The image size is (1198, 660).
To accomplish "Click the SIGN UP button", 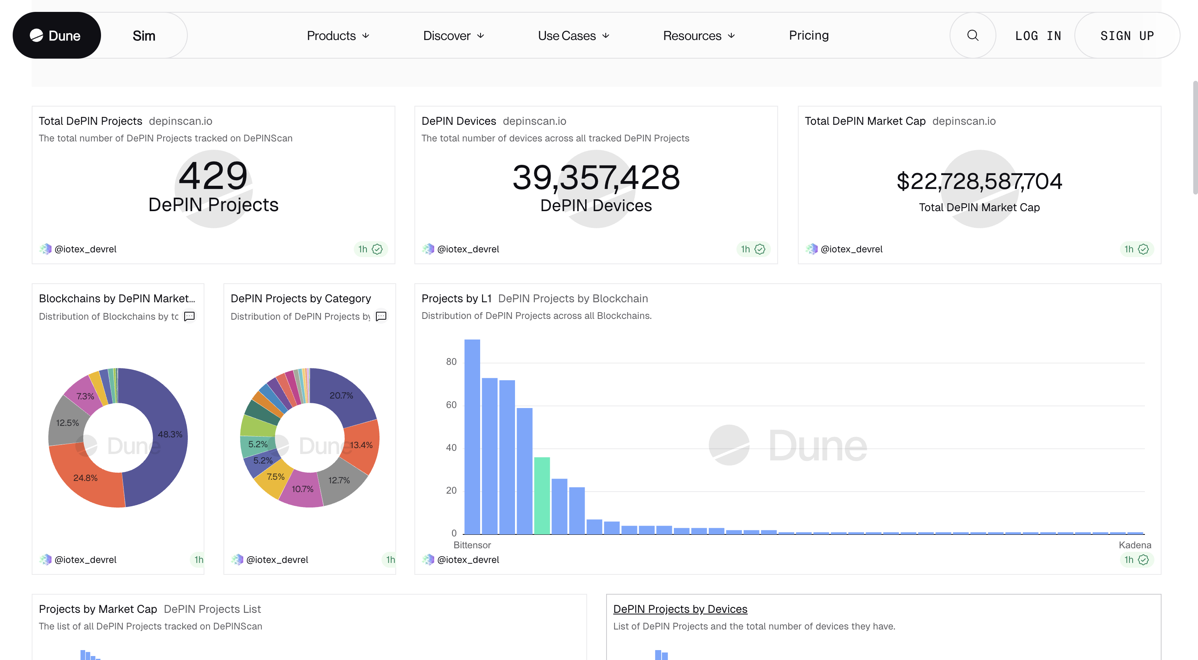I will point(1127,35).
